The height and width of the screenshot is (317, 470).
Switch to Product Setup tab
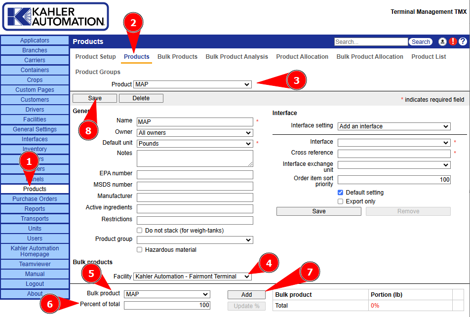[x=96, y=57]
